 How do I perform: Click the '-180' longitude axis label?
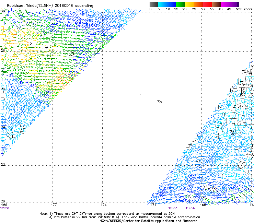[3, 205]
